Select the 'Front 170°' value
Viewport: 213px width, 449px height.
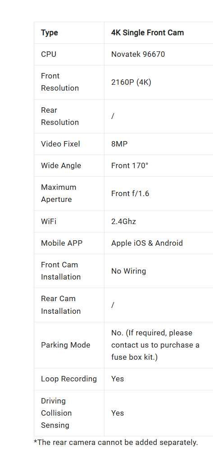(x=130, y=165)
